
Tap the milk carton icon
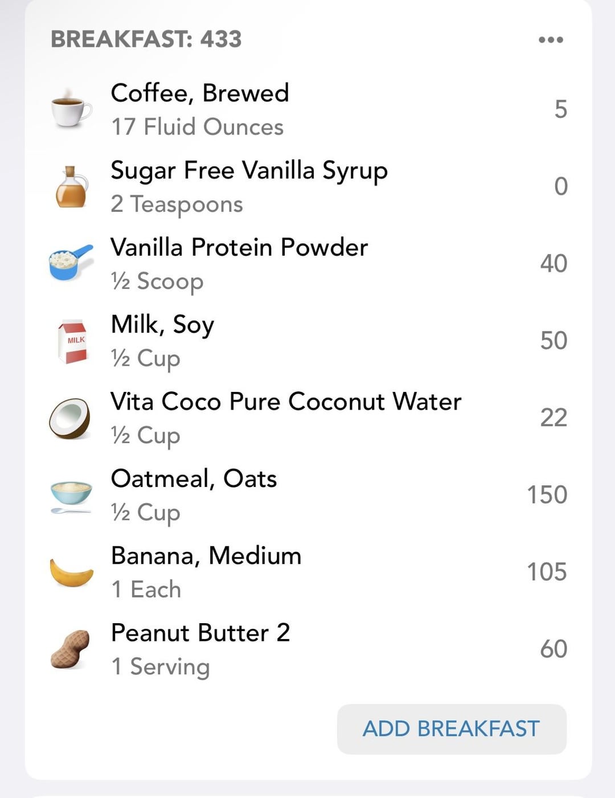tap(72, 341)
